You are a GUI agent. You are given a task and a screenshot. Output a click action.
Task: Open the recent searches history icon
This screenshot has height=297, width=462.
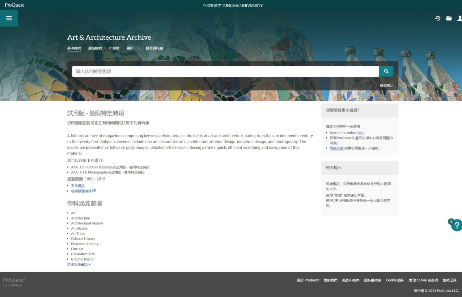438,18
